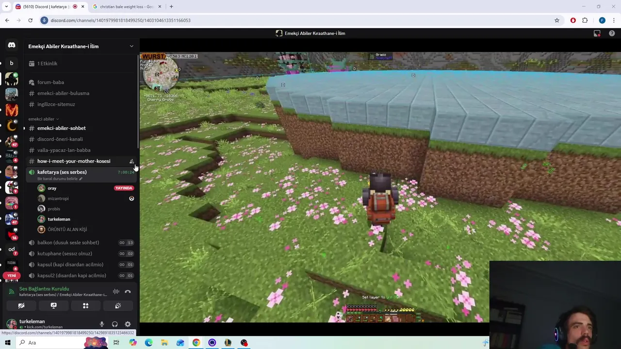Open a new browser tab
Viewport: 621px width, 349px height.
click(171, 7)
